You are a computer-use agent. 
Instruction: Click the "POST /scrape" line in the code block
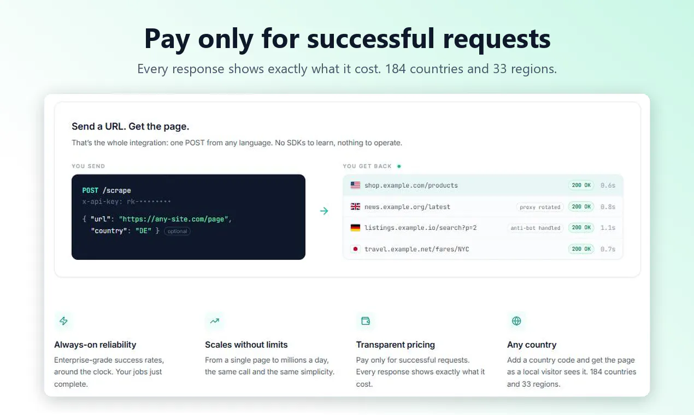point(107,191)
